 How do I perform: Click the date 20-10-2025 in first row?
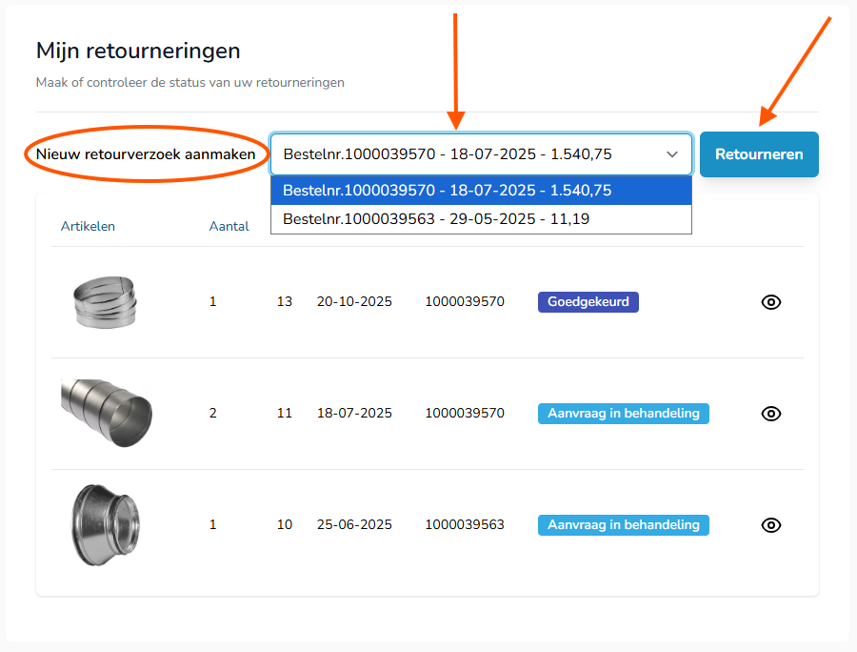[354, 302]
